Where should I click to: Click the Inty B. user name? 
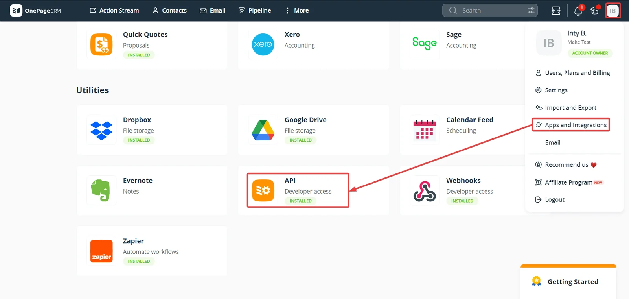(x=577, y=33)
